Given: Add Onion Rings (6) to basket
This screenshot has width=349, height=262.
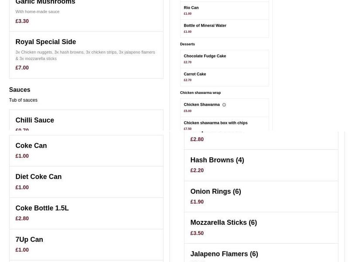Looking at the screenshot, I should [x=261, y=196].
